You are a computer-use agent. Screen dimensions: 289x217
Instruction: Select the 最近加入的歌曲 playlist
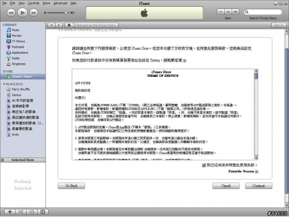tap(23, 112)
